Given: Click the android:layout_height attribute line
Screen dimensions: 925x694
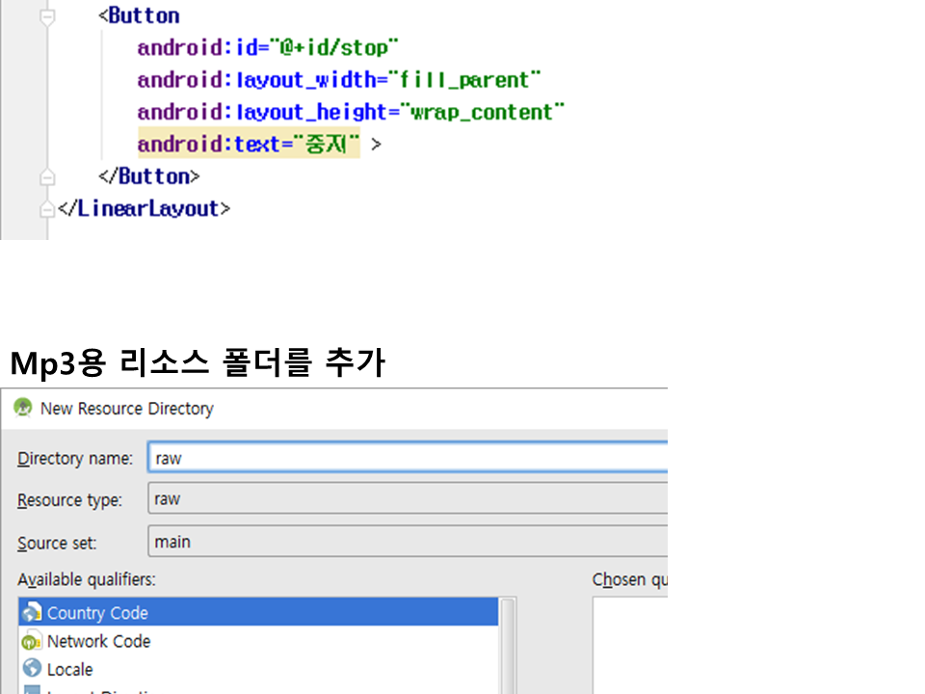Looking at the screenshot, I should (350, 113).
